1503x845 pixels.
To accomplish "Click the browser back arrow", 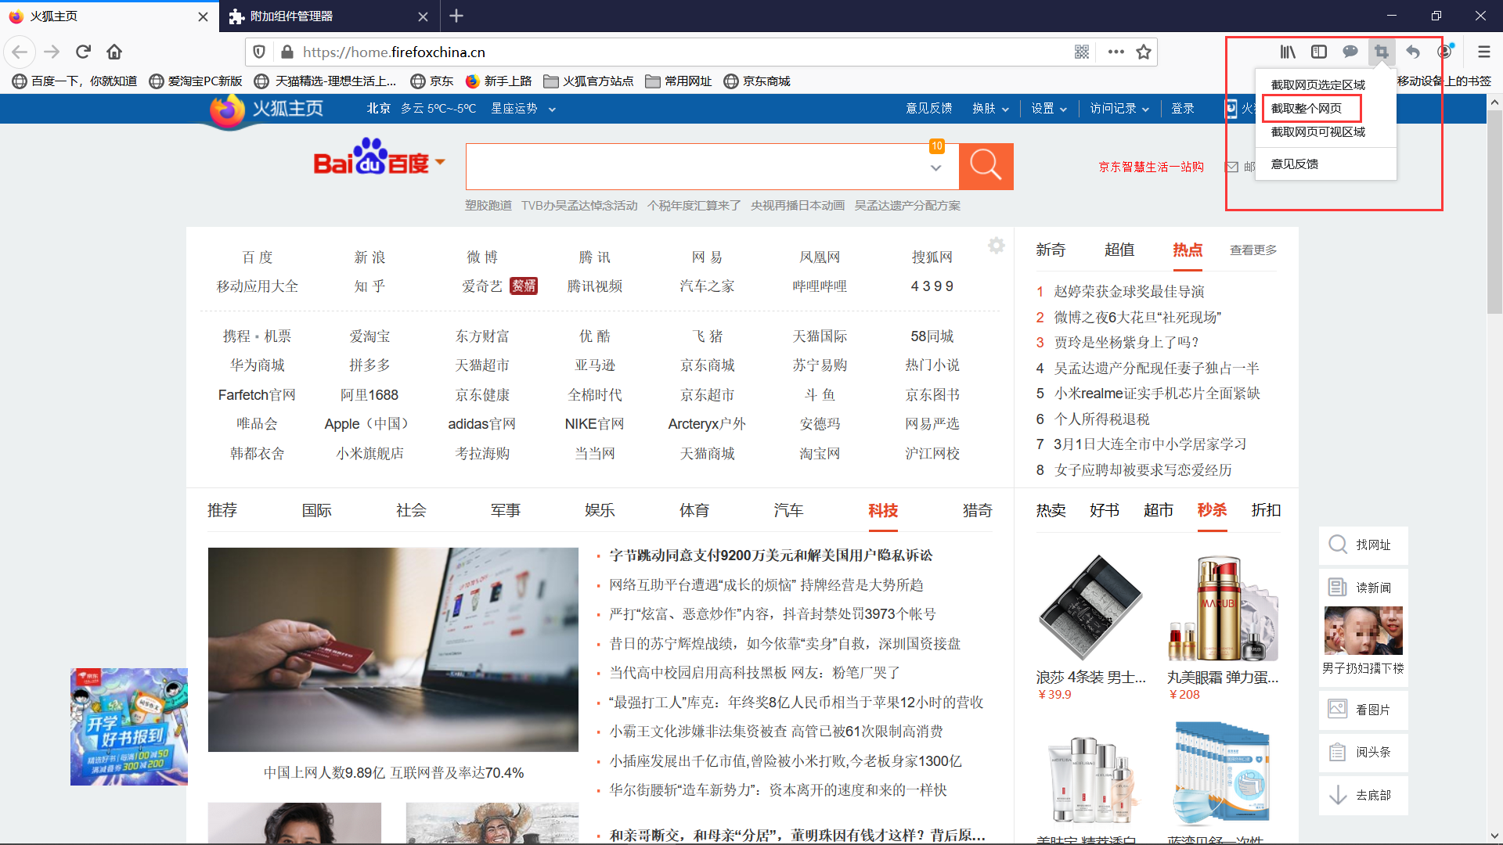I will pos(20,52).
